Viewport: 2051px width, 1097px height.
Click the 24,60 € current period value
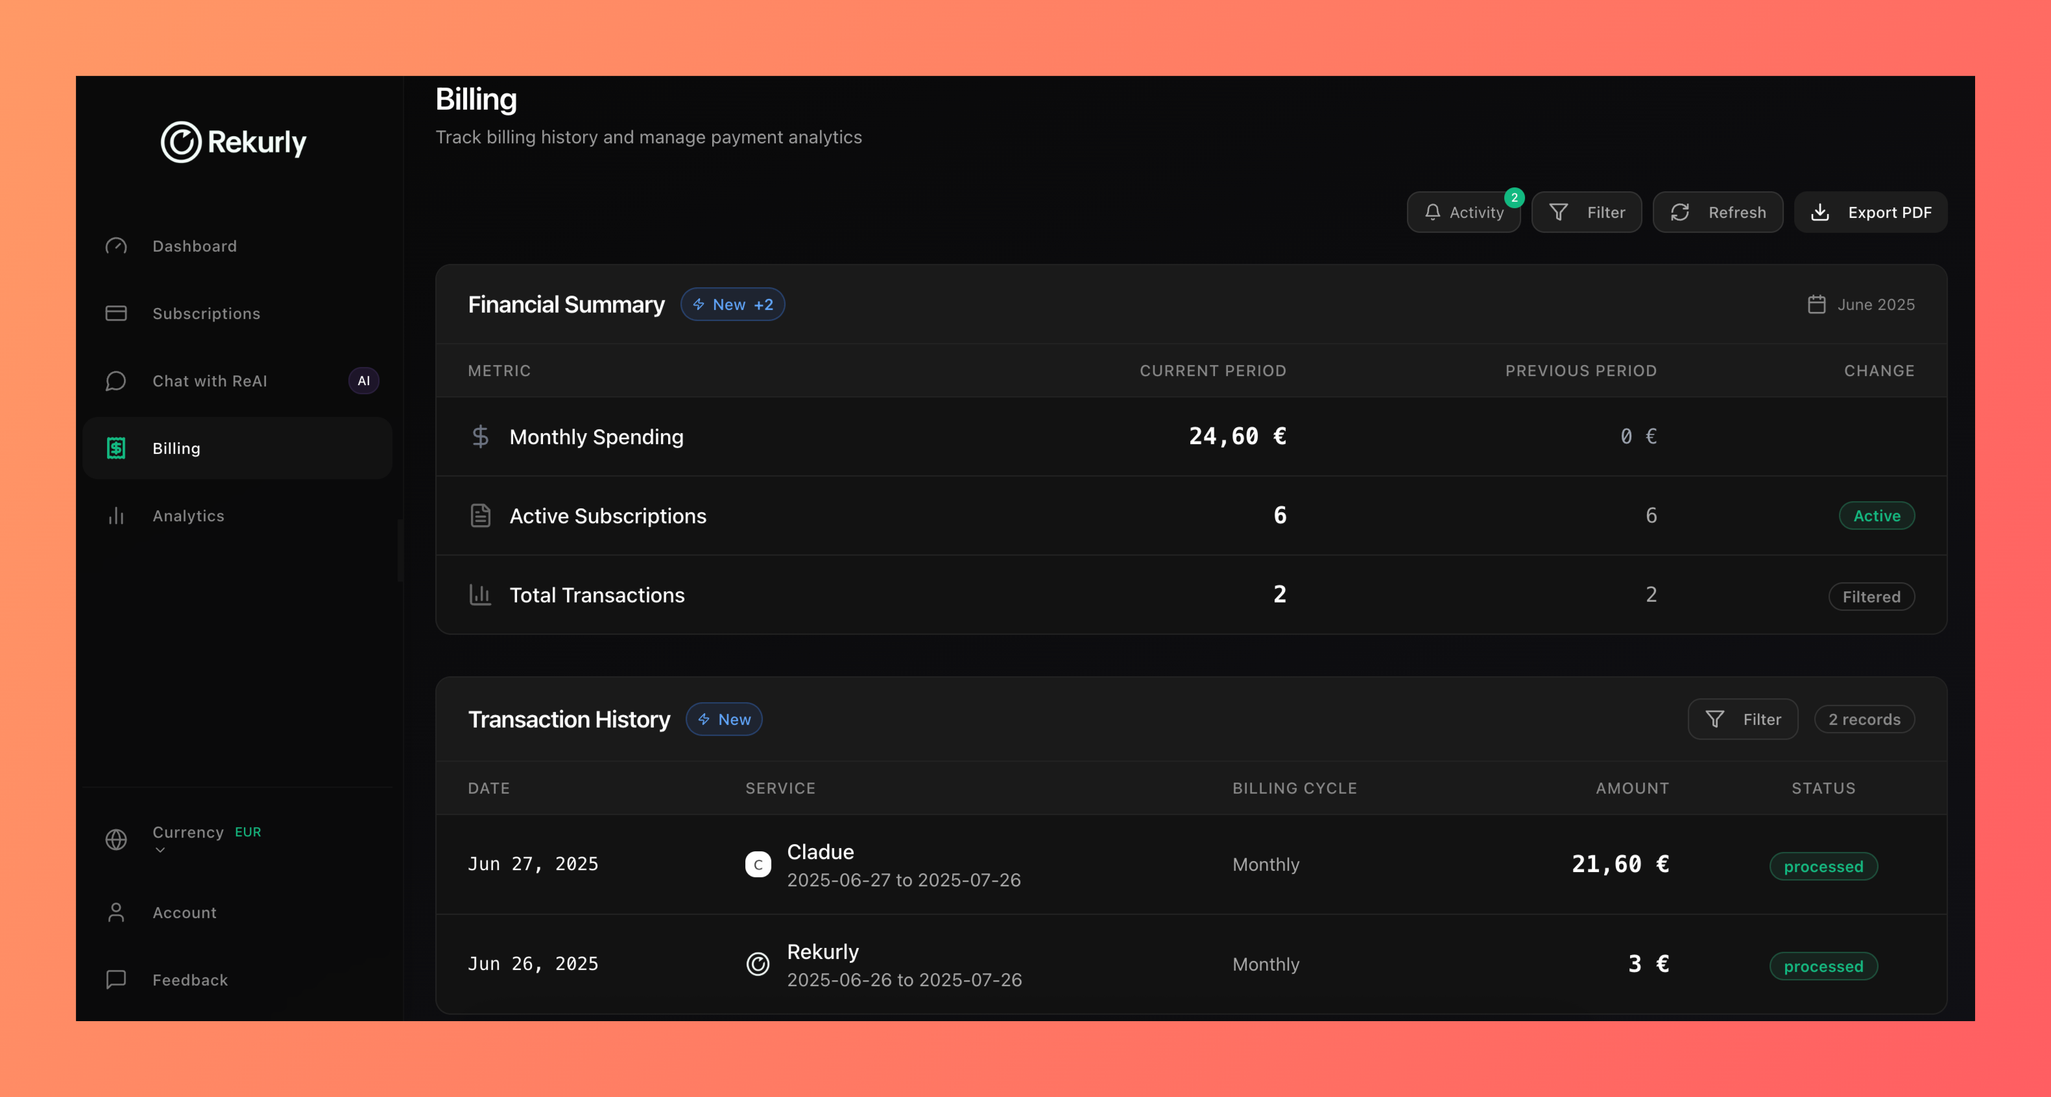1238,436
